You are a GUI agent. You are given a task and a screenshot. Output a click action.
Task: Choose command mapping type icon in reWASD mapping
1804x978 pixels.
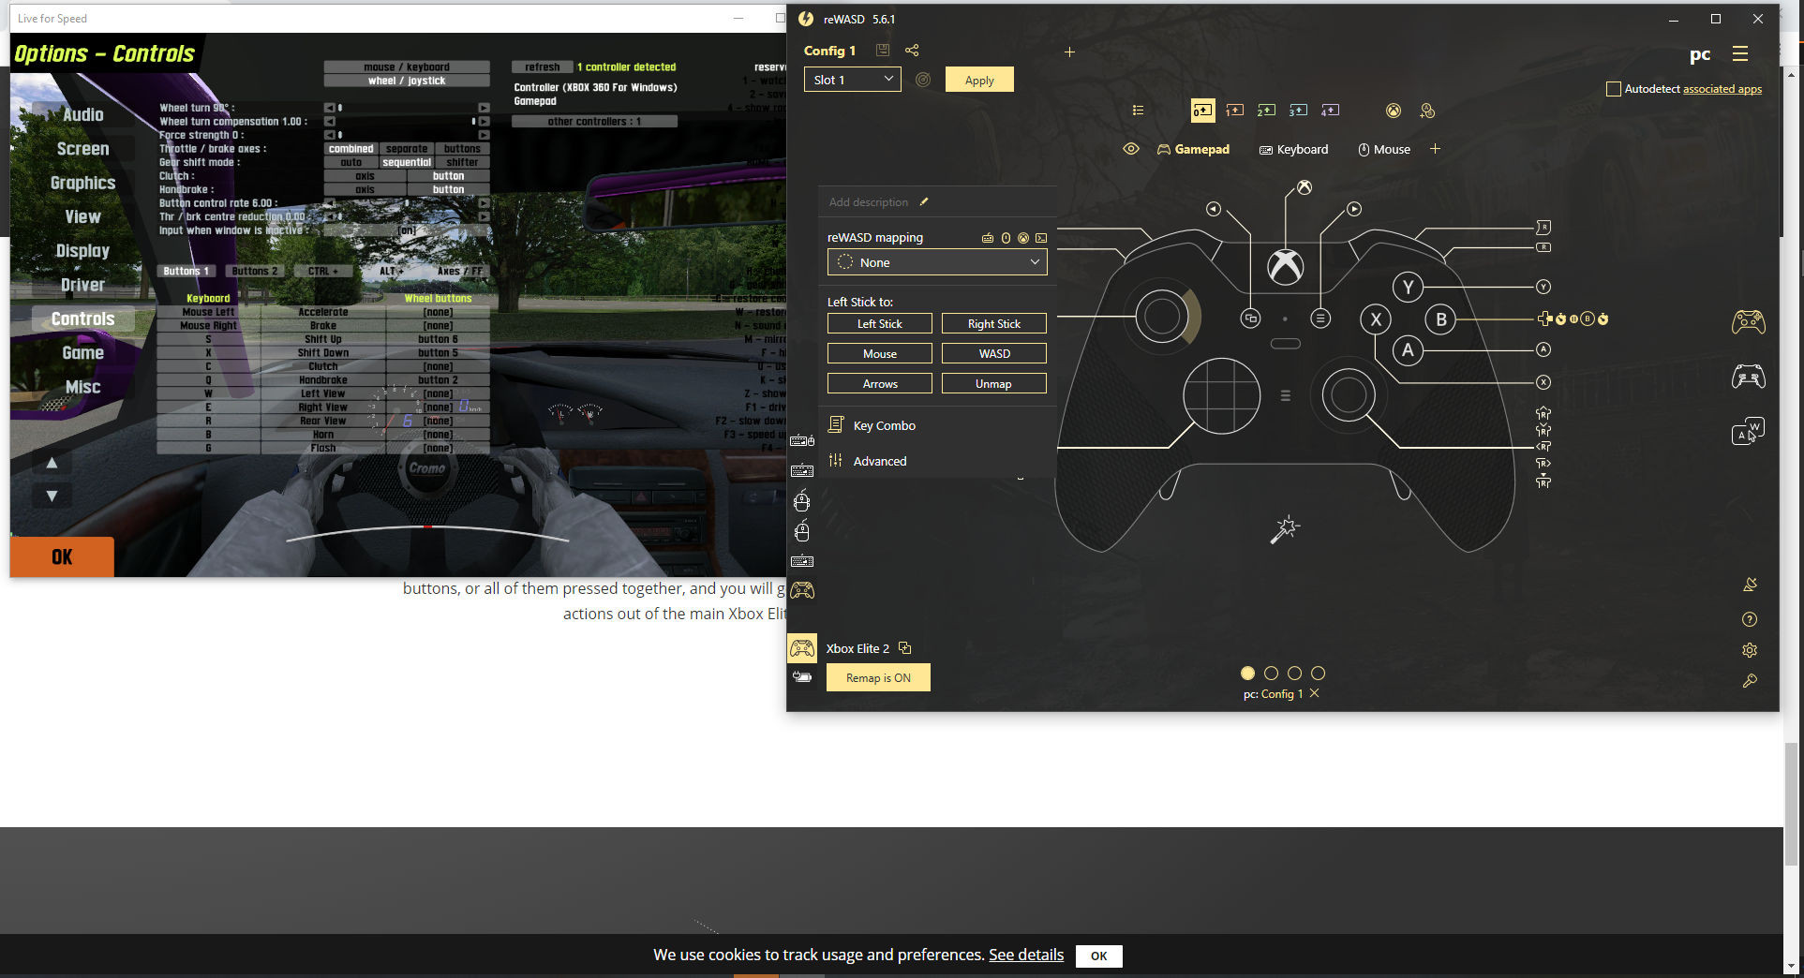pos(1041,238)
